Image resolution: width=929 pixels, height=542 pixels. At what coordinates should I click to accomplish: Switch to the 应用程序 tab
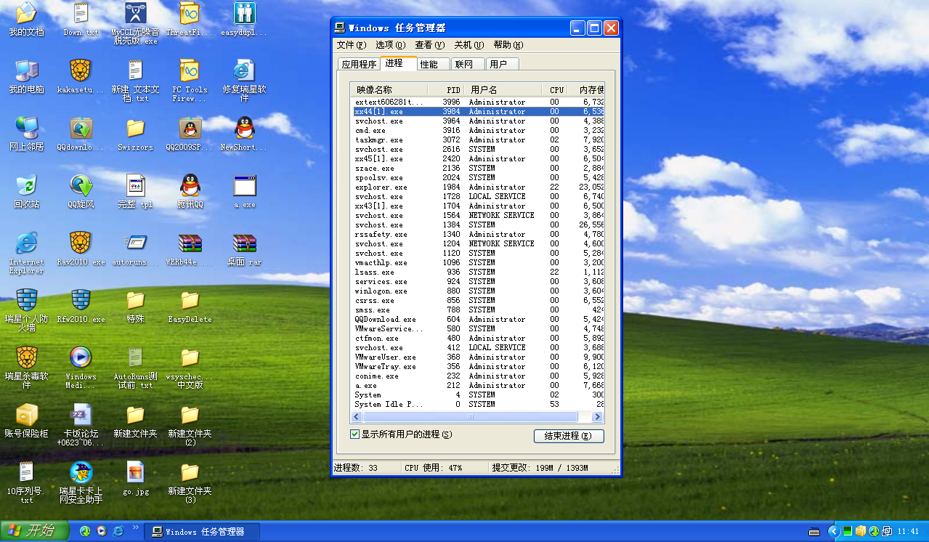coord(359,64)
